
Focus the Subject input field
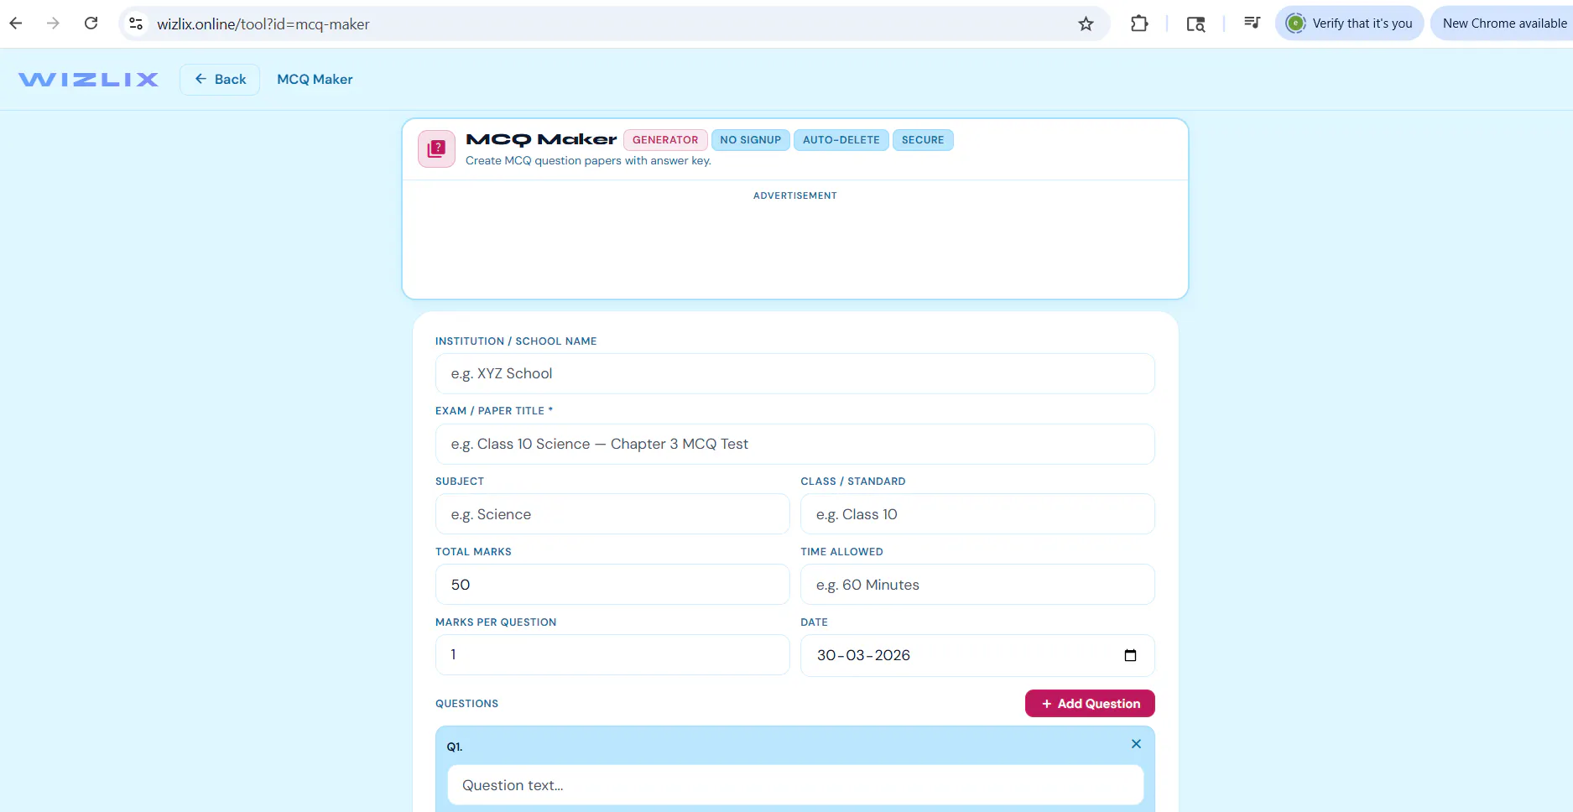pyautogui.click(x=612, y=514)
